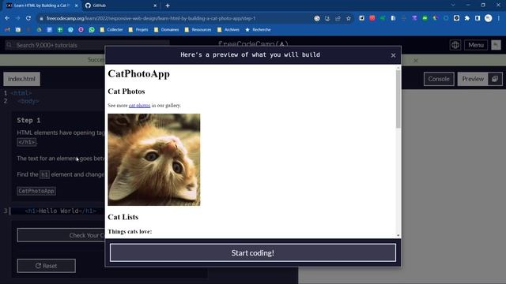Click the Hello World h1 code line
The height and width of the screenshot is (284, 506).
[x=61, y=211]
